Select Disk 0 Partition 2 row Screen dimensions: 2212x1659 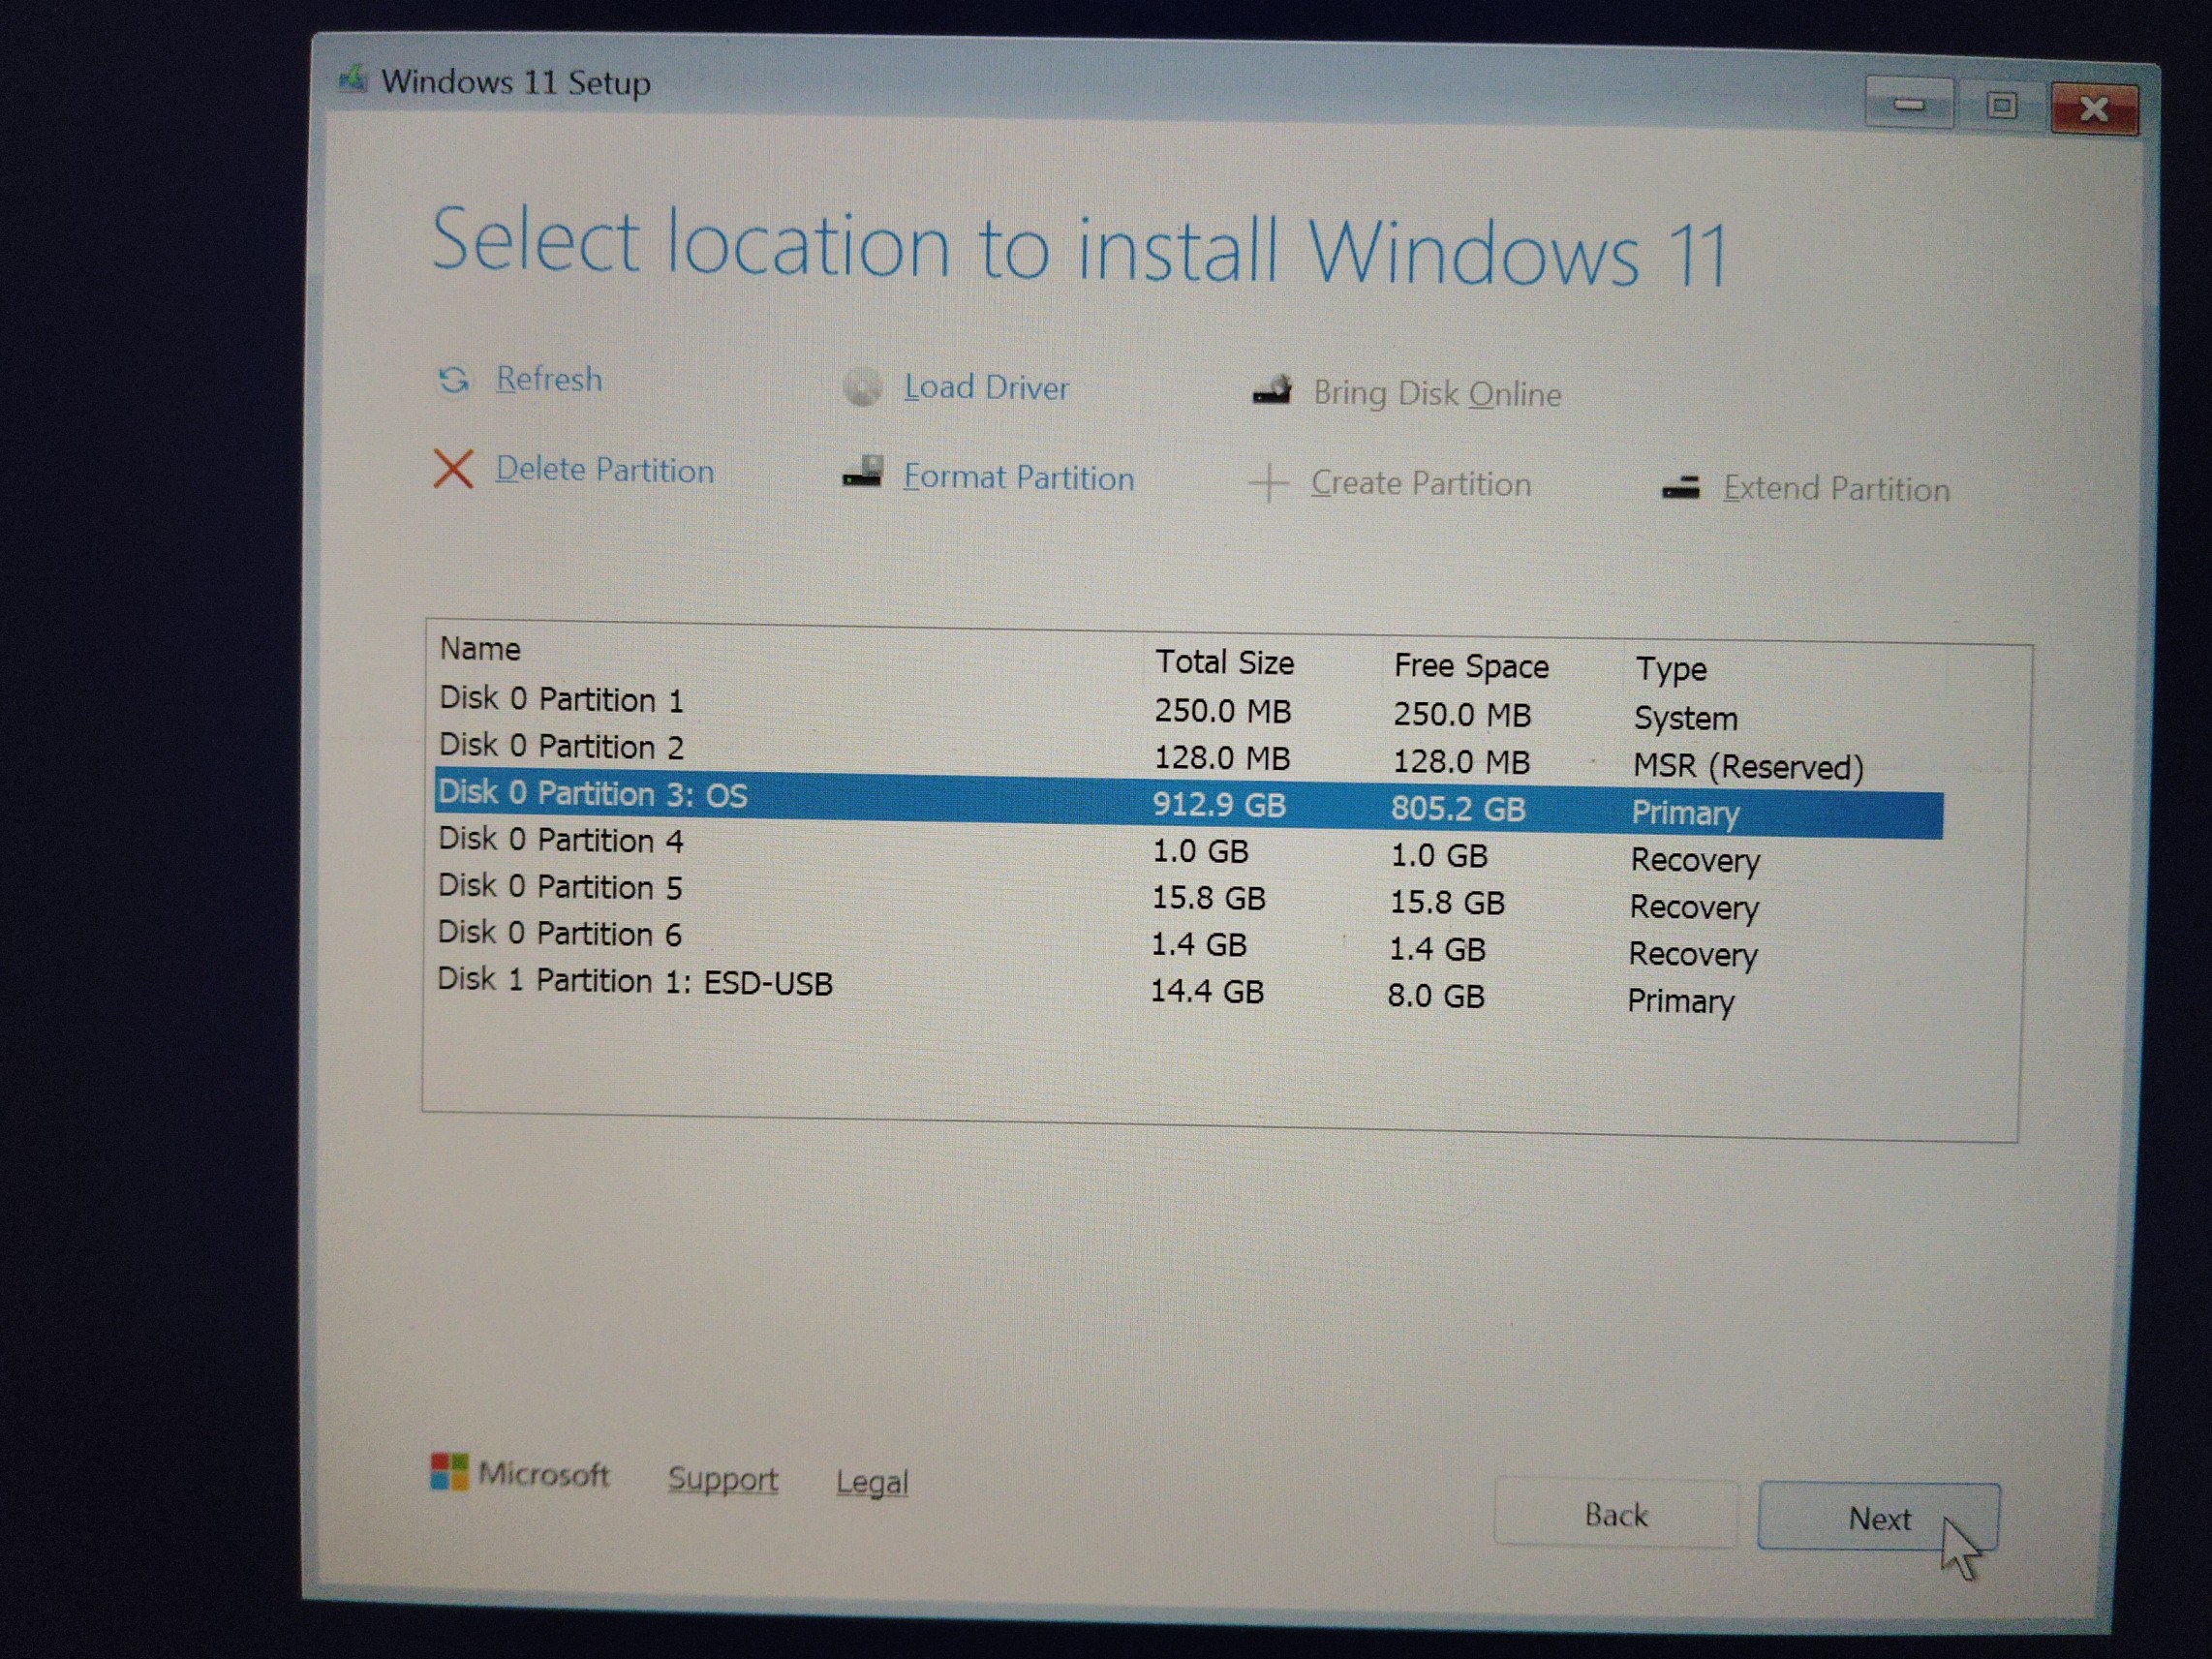1188,754
